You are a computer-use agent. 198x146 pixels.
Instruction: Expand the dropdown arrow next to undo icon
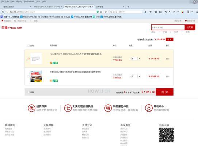point(170,12)
